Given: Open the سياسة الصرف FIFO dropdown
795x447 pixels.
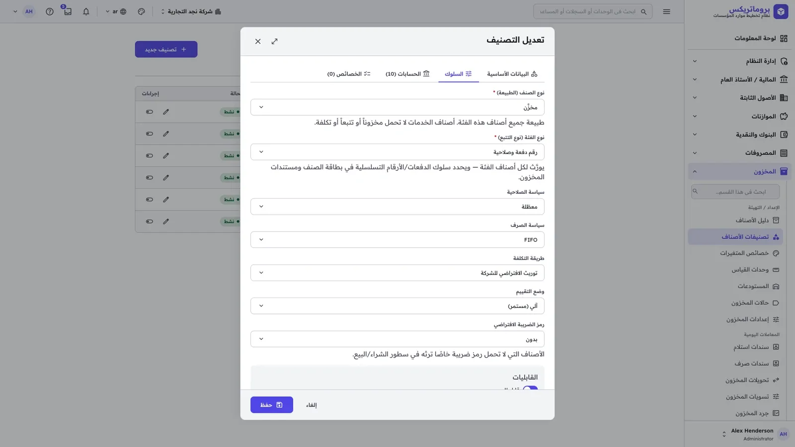Looking at the screenshot, I should coord(397,240).
